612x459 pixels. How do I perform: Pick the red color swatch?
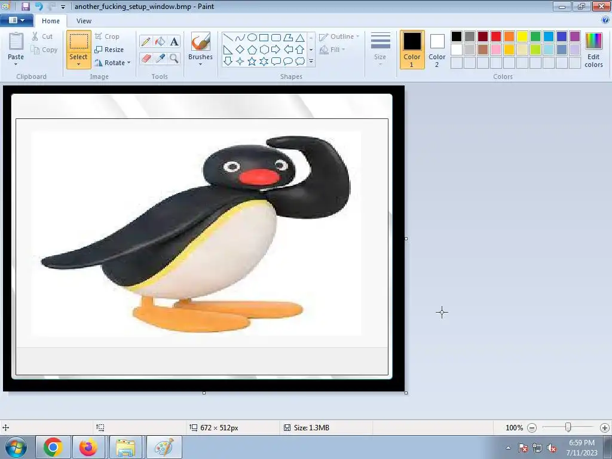495,36
